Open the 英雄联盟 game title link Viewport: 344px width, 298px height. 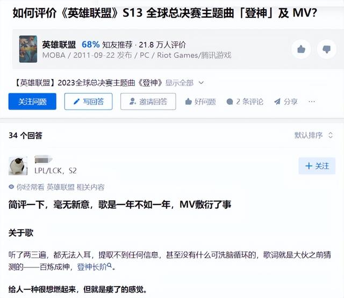click(59, 45)
